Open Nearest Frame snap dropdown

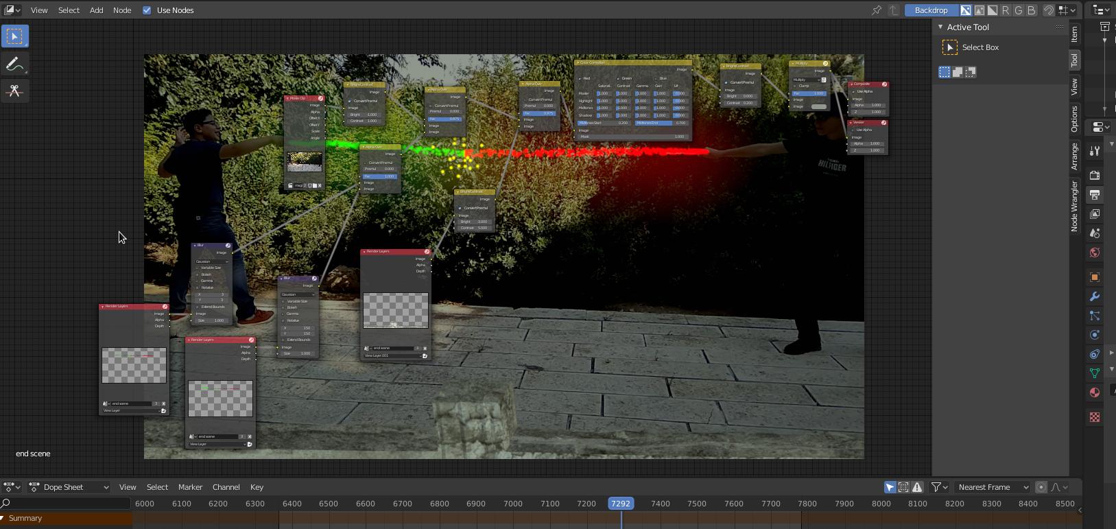click(993, 487)
